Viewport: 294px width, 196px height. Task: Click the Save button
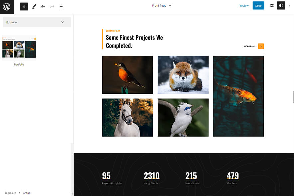point(258,5)
